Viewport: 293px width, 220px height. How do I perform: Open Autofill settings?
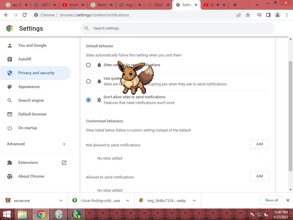point(35,59)
